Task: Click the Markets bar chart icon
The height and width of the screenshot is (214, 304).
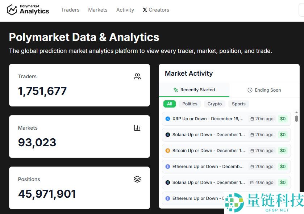Action: click(137, 128)
